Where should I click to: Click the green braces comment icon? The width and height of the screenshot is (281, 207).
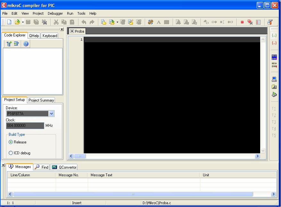point(274,35)
